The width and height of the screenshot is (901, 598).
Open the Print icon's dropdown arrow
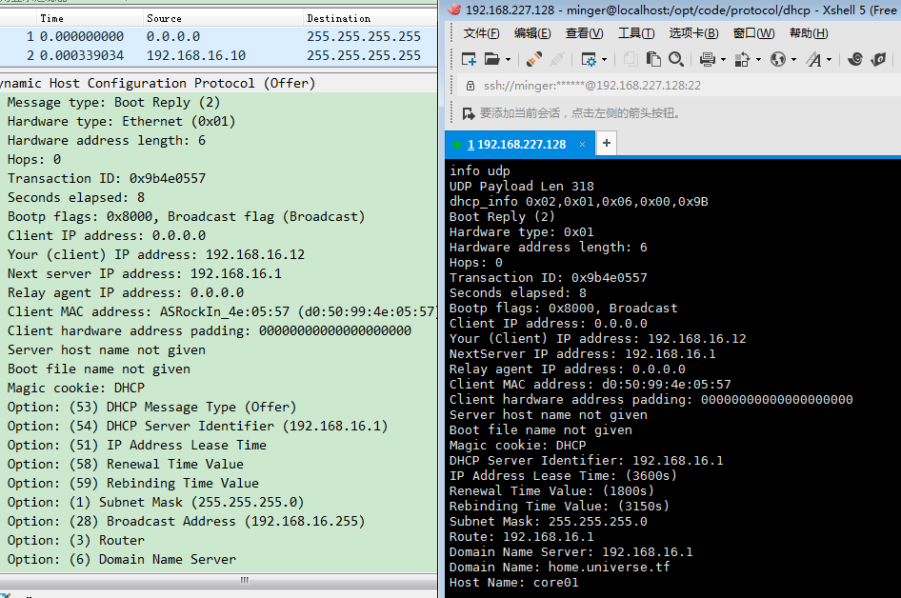[723, 59]
